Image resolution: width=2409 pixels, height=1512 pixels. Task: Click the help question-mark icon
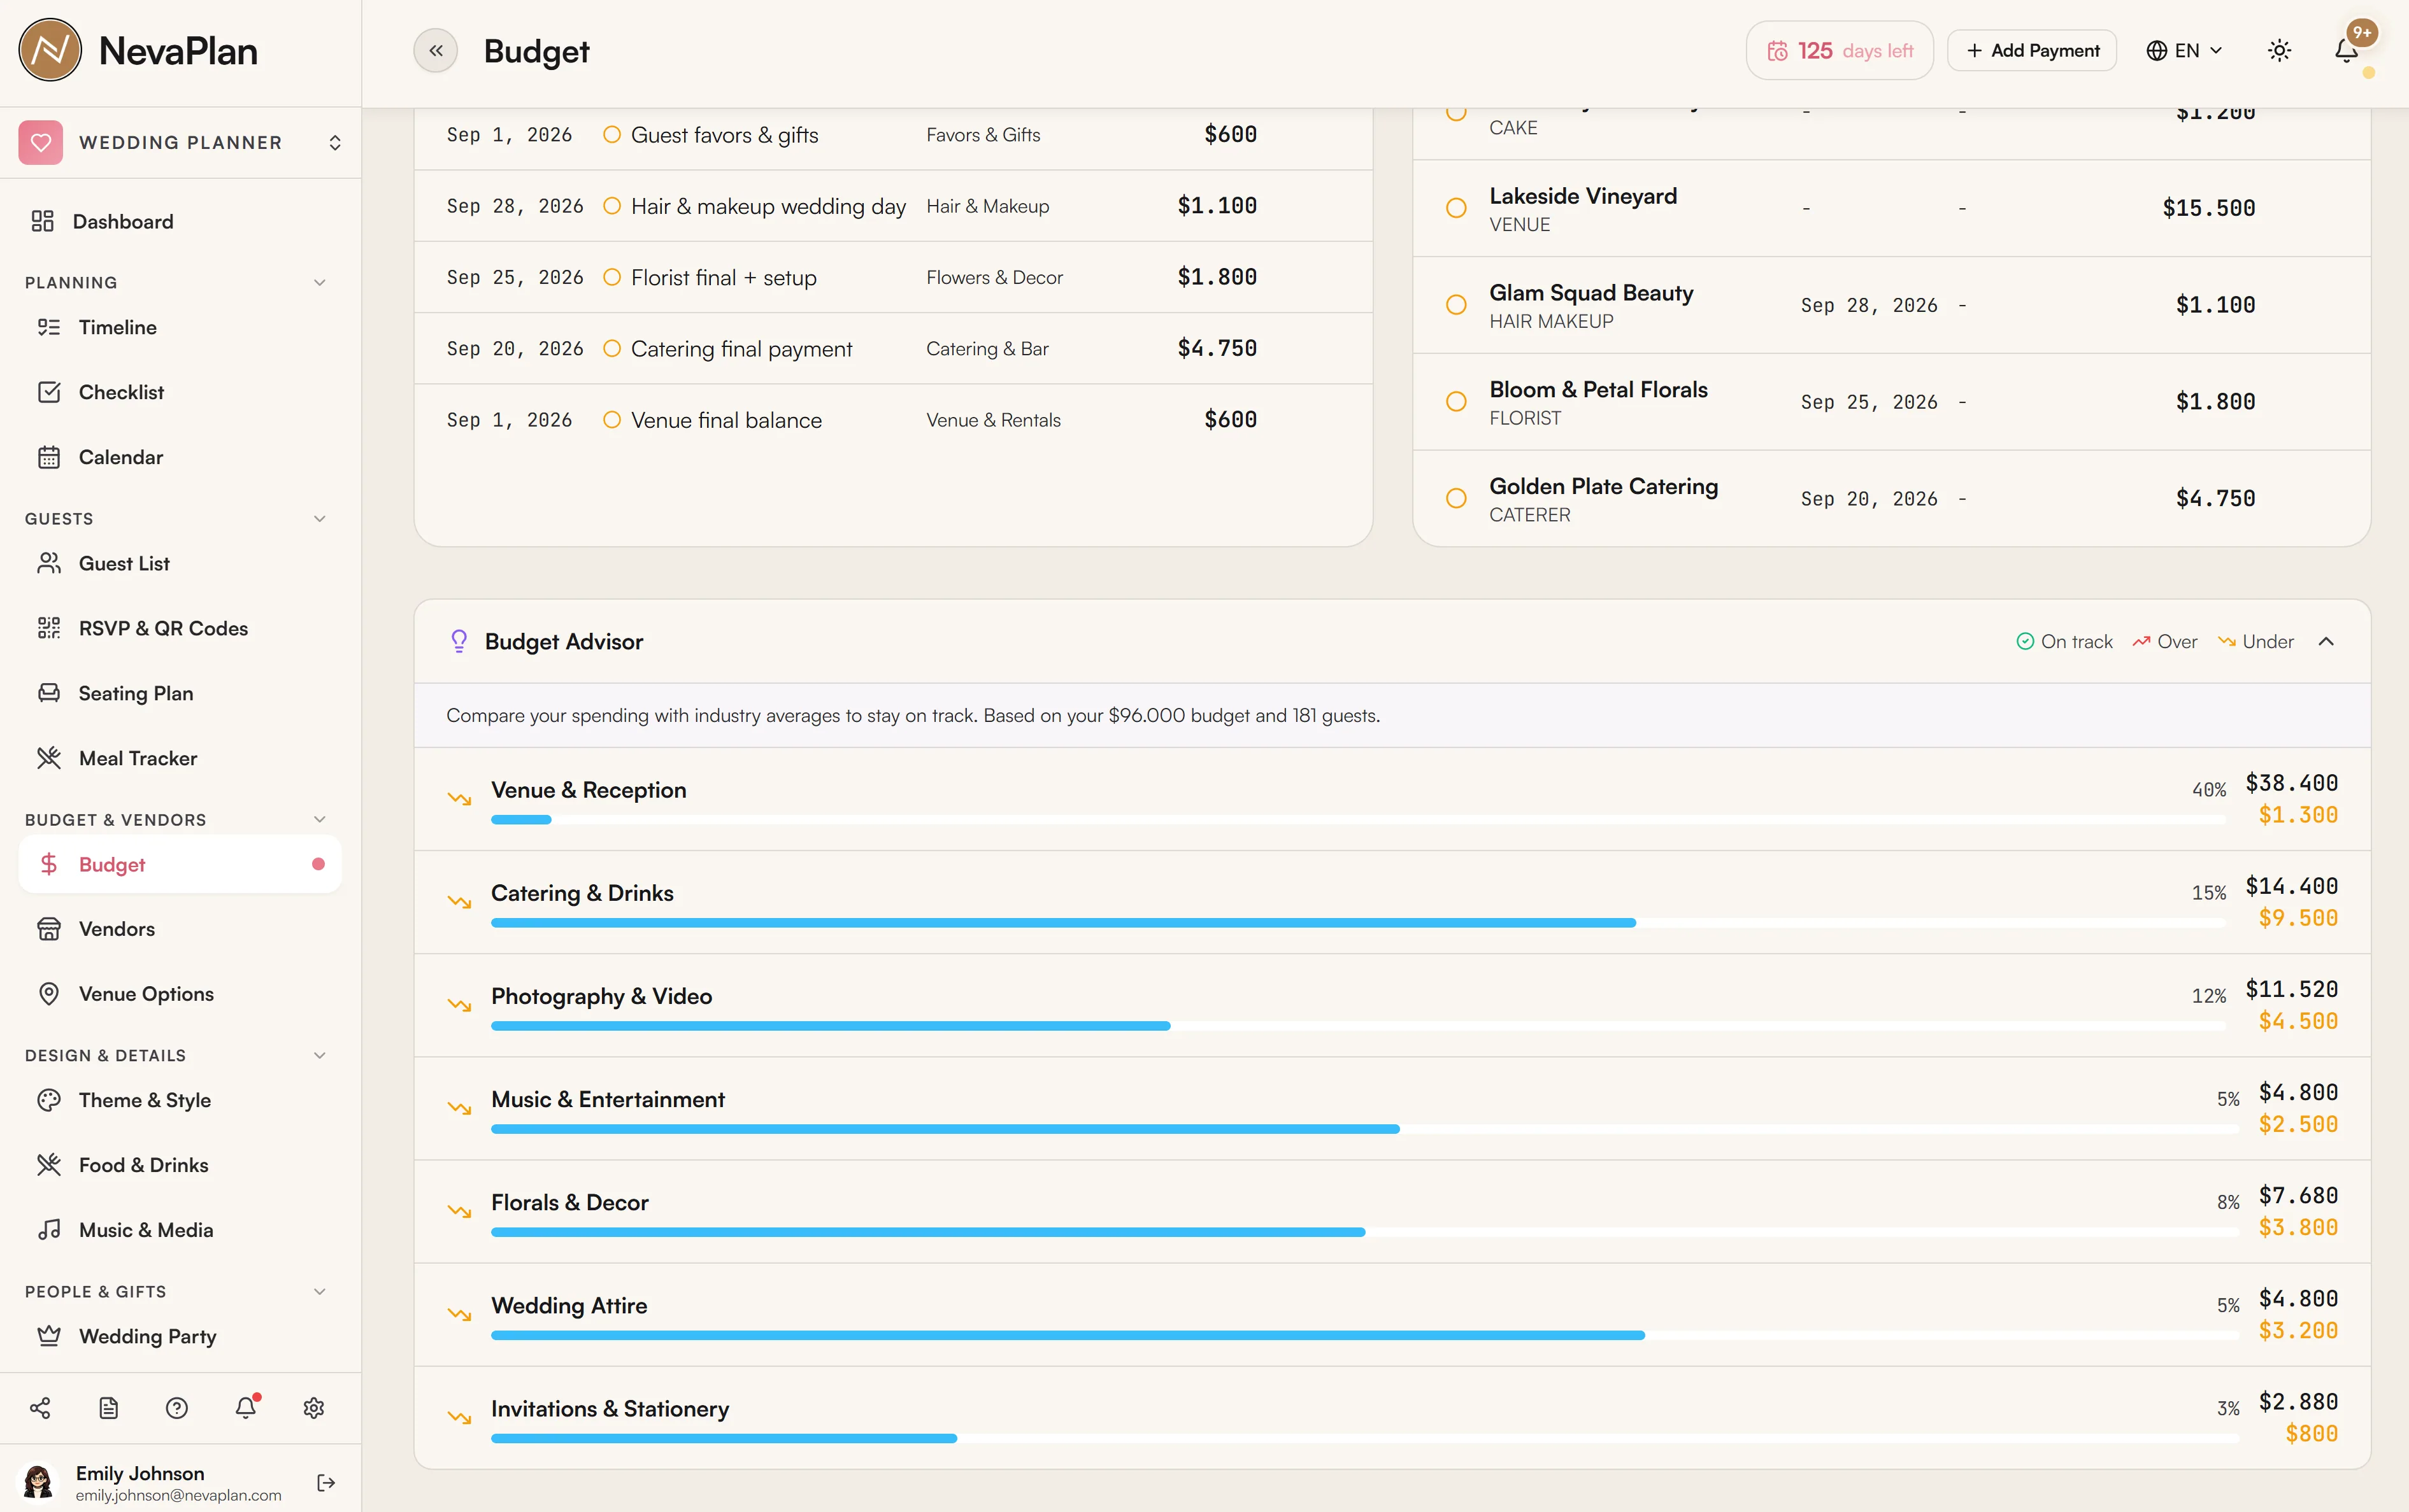177,1409
